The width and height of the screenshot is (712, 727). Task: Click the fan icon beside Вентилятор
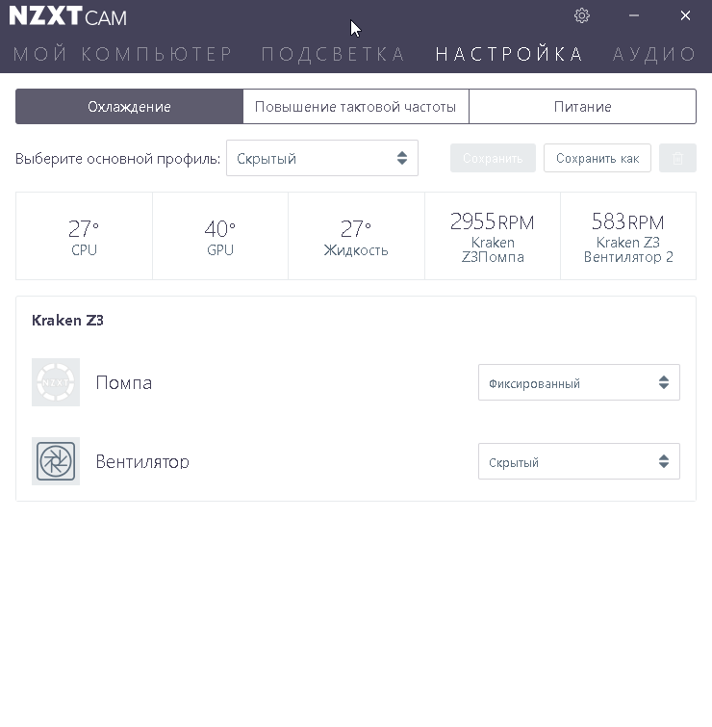[x=56, y=461]
